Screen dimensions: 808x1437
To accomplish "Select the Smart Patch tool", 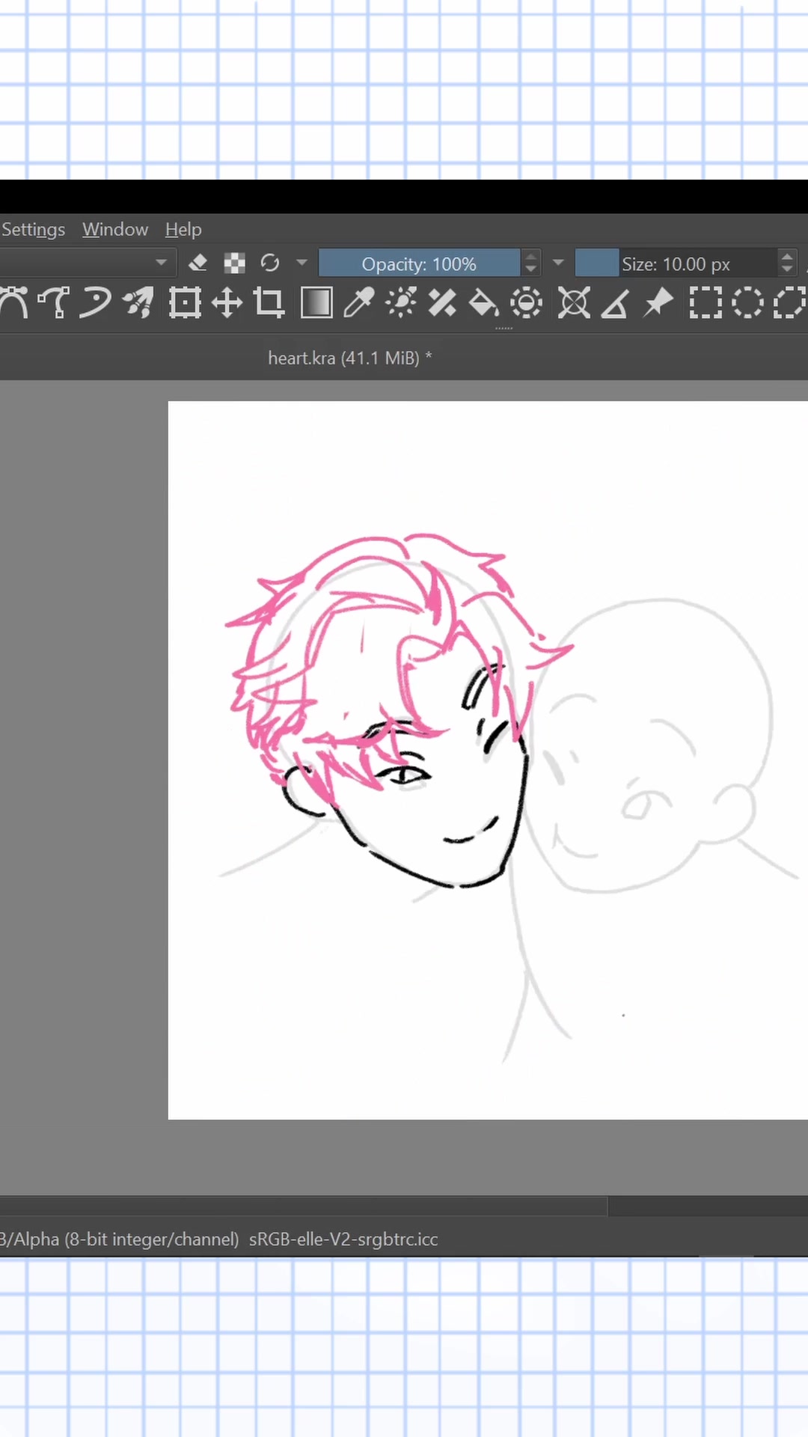I will 442,303.
